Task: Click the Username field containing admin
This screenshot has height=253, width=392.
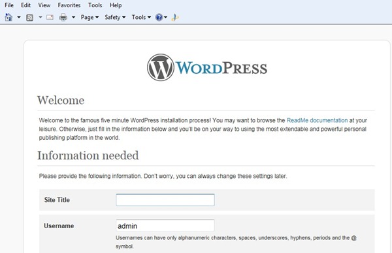Action: (165, 226)
